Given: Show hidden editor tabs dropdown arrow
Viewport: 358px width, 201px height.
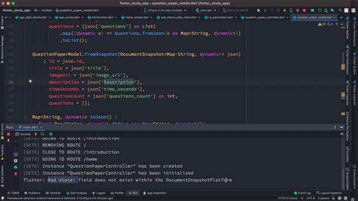Looking at the screenshot, I should [341, 17].
